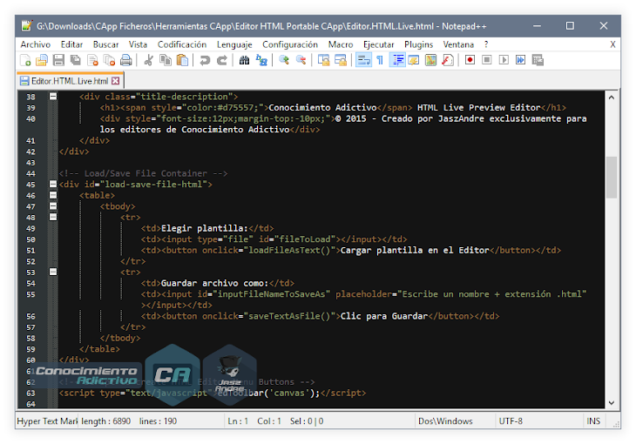
Task: Start recording a macro
Action: coord(470,60)
